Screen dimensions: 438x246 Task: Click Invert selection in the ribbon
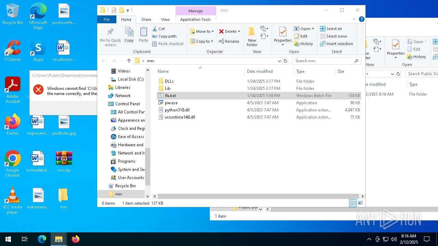point(336,44)
